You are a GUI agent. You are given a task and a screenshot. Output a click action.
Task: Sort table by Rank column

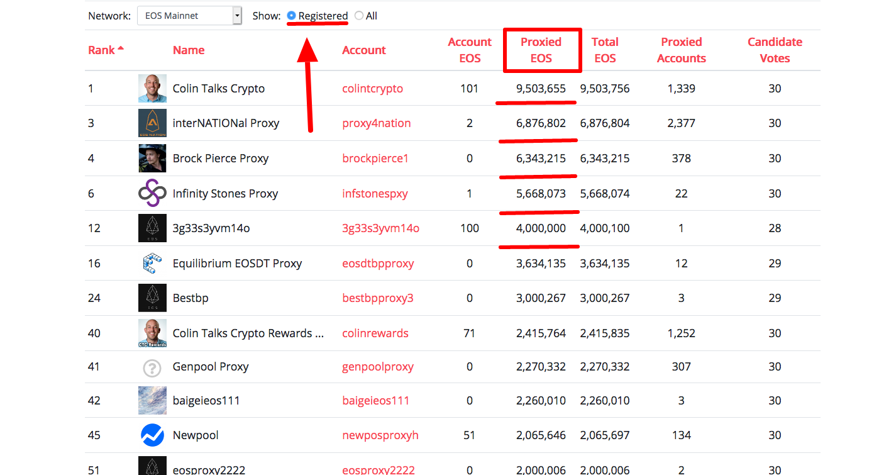pyautogui.click(x=106, y=50)
